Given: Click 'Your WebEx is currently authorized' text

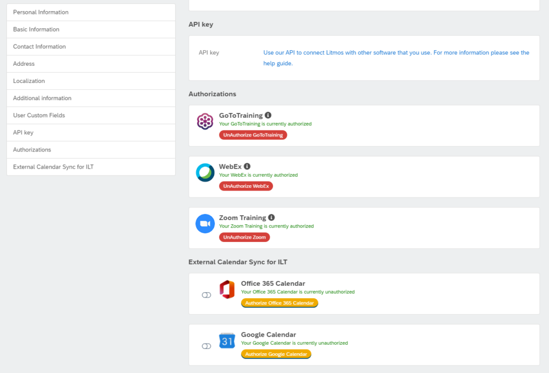Looking at the screenshot, I should [258, 175].
